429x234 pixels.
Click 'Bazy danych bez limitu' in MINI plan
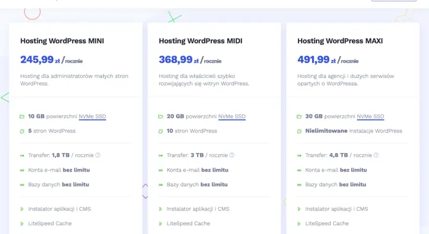pyautogui.click(x=58, y=184)
